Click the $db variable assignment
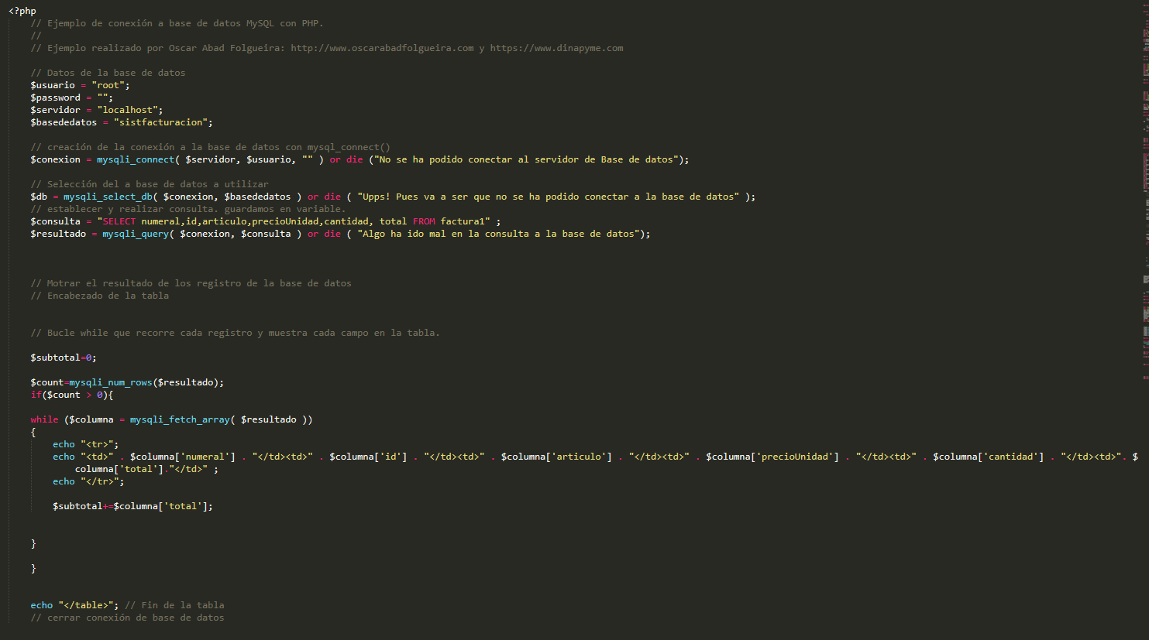The height and width of the screenshot is (640, 1149). (x=39, y=197)
